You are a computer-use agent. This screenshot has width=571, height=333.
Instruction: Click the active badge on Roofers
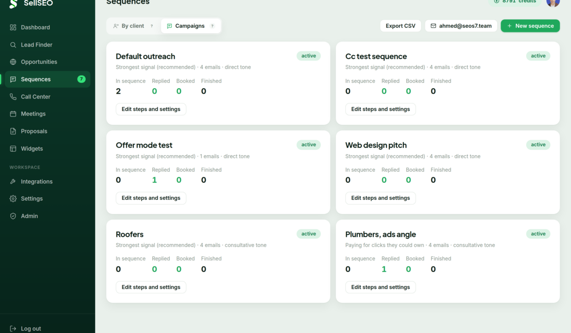(309, 234)
